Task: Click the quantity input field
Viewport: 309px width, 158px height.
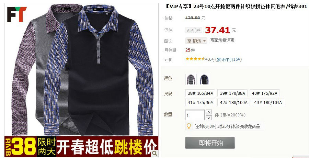Action: [195, 115]
